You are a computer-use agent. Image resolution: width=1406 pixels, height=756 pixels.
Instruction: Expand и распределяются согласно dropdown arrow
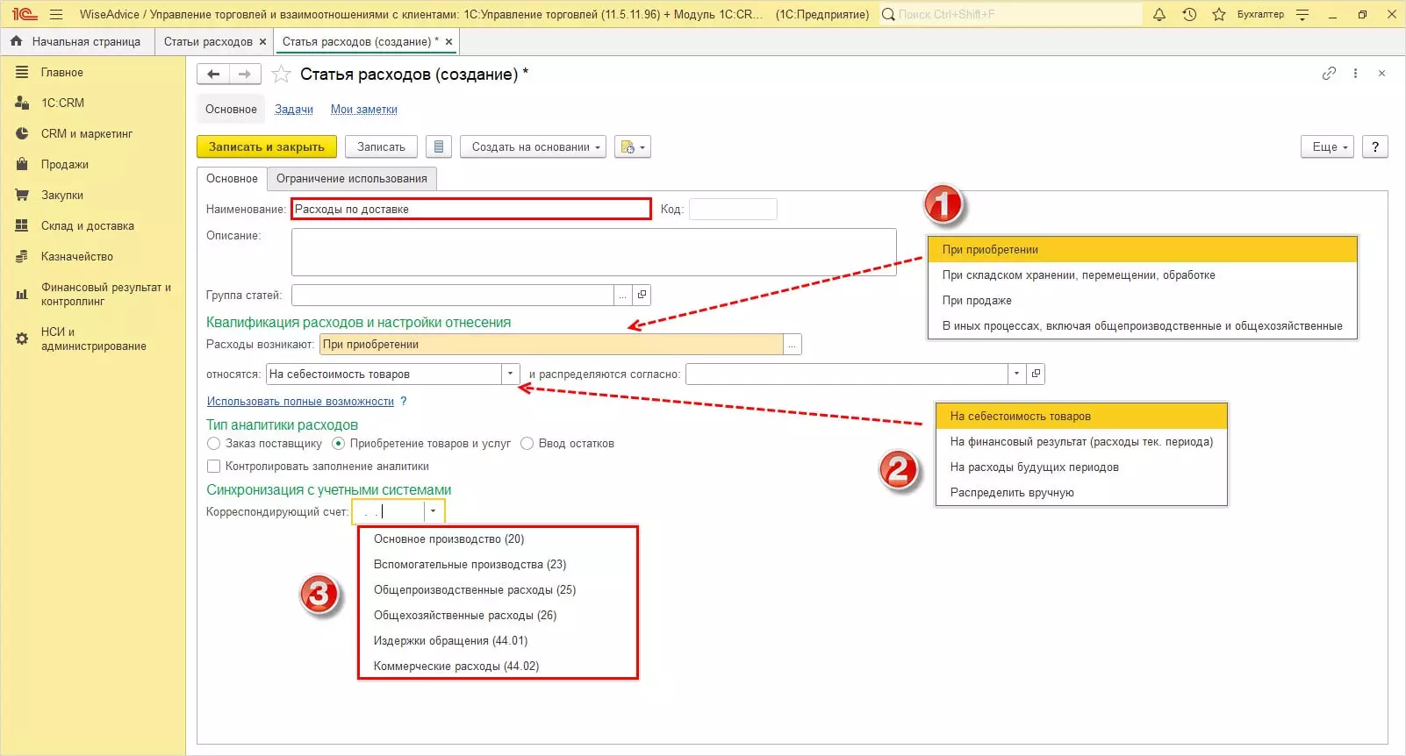coord(1016,374)
